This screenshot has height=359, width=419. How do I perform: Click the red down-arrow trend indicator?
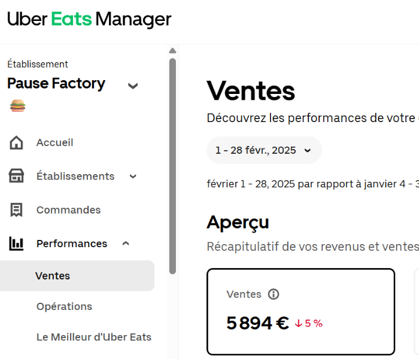point(299,324)
